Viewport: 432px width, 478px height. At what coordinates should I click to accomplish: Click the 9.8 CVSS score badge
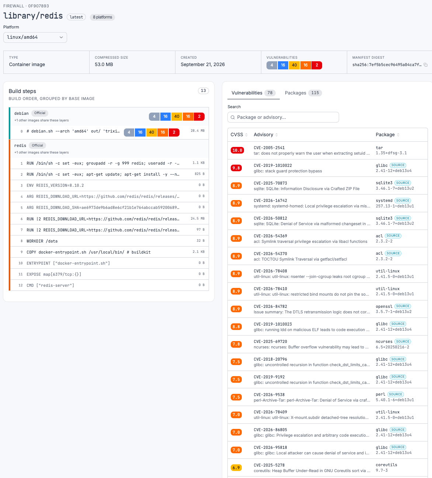click(236, 168)
